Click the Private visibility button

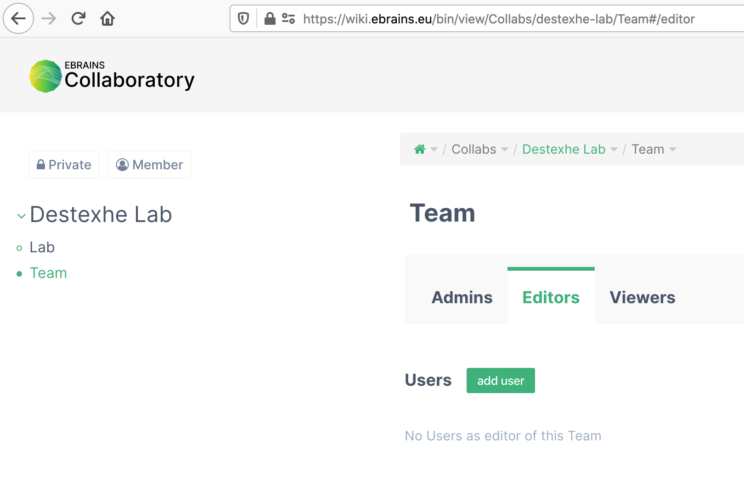(64, 165)
